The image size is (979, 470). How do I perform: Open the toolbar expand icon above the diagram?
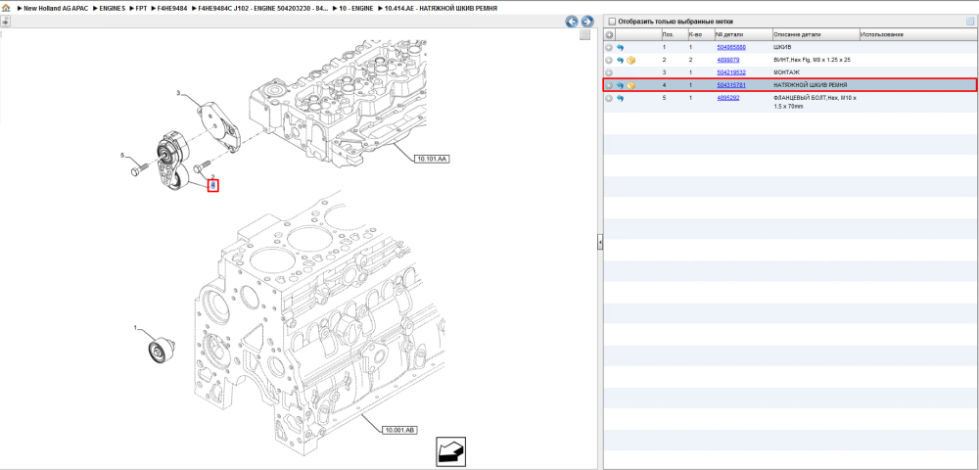pos(5,22)
